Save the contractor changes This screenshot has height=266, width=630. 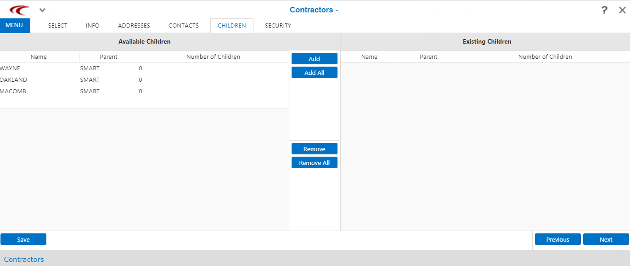pyautogui.click(x=23, y=239)
